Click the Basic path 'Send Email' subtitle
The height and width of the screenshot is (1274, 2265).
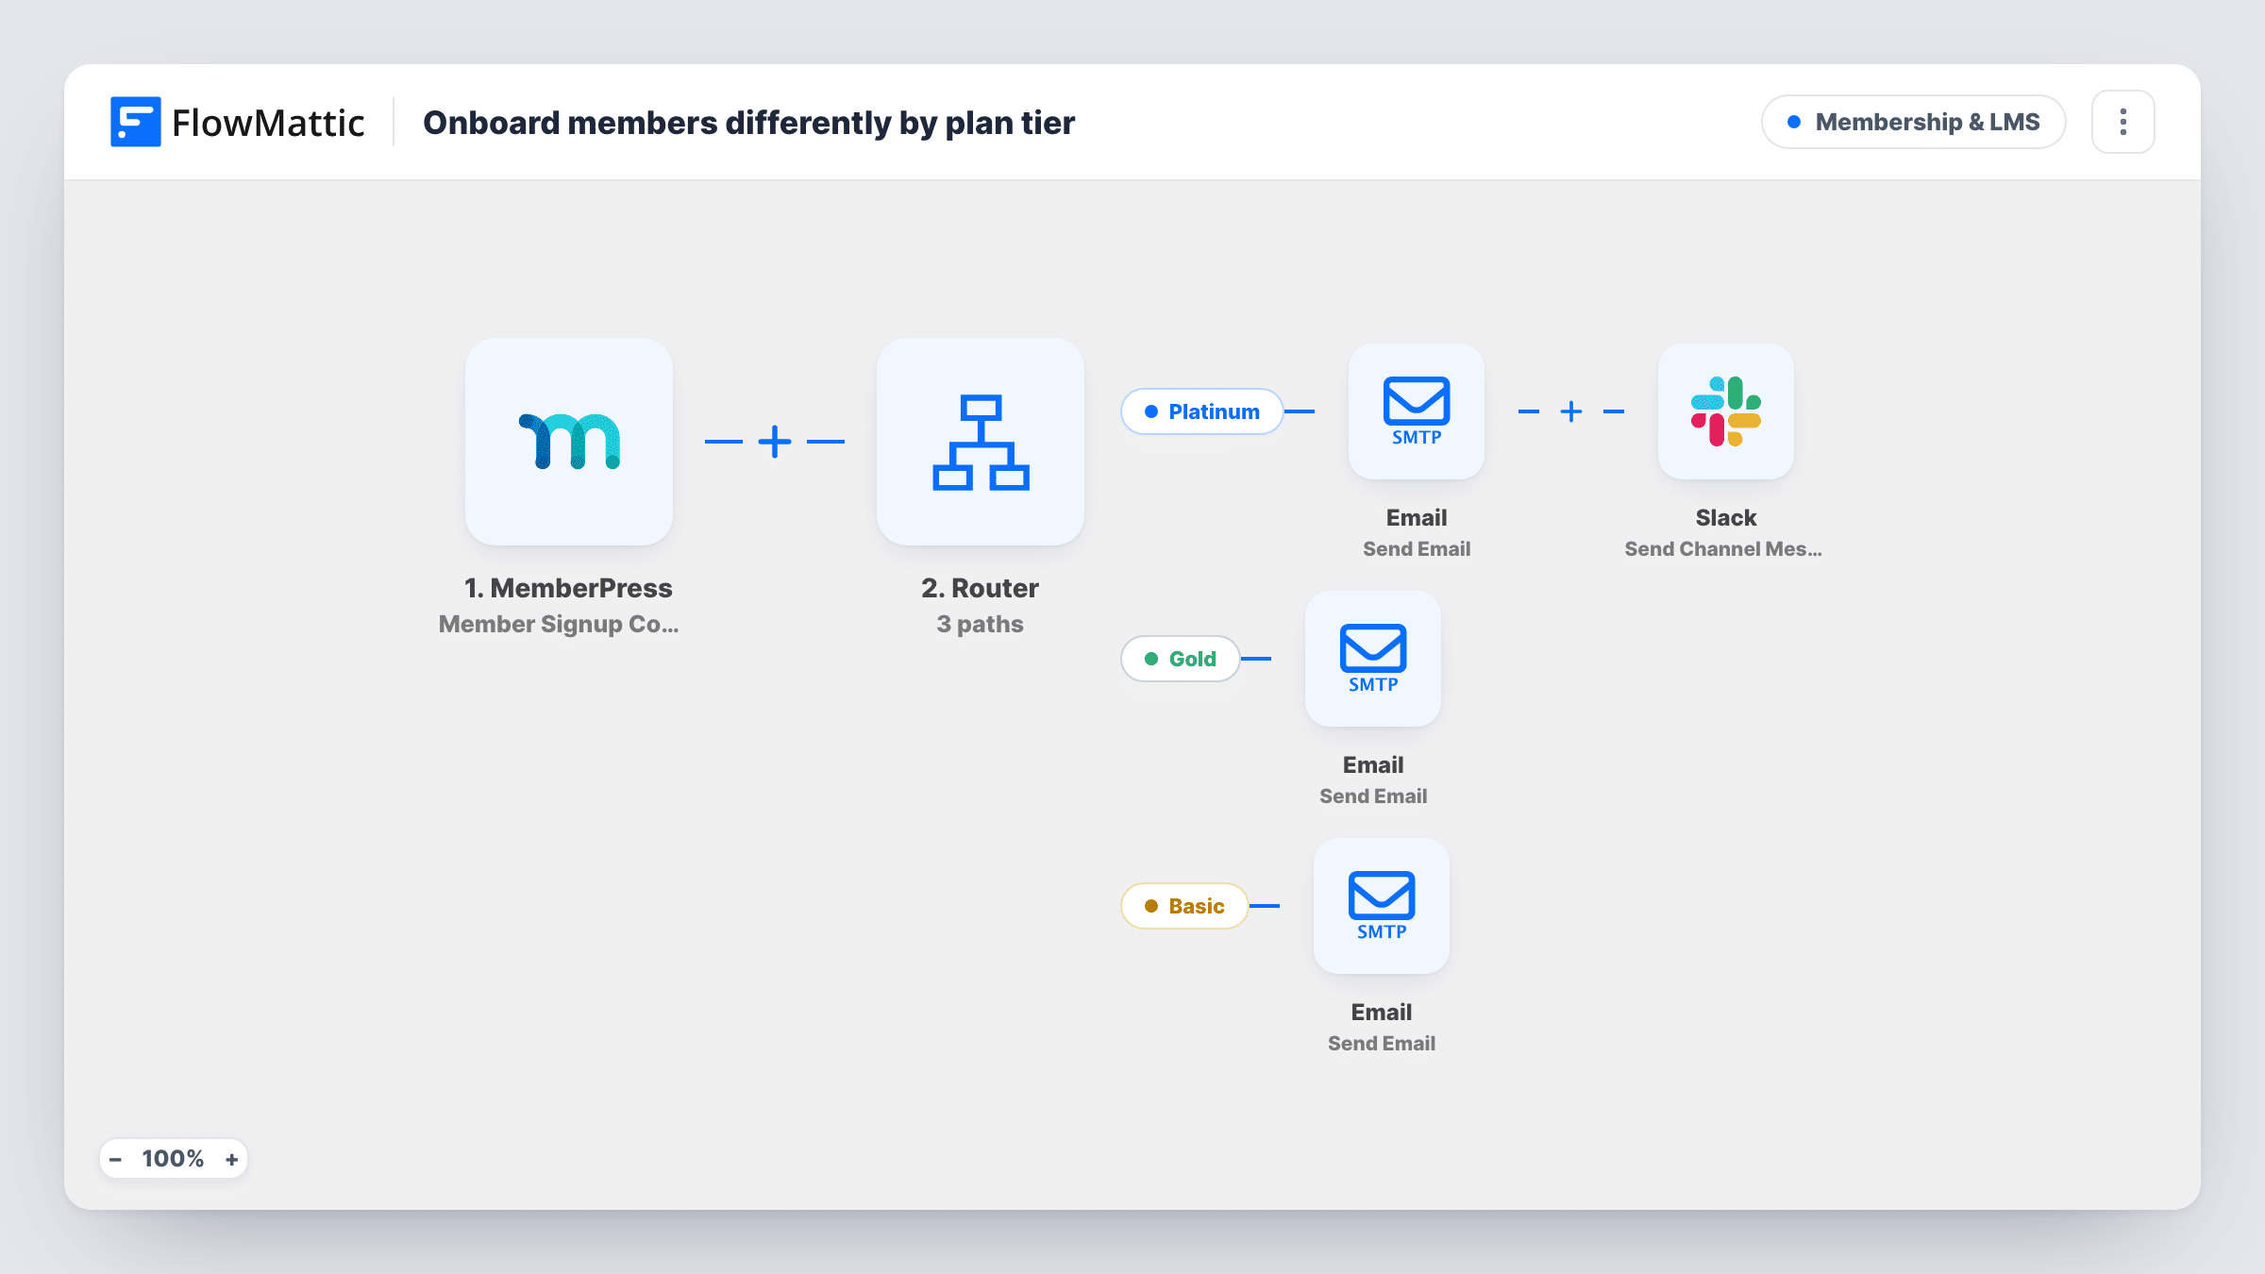(1382, 1043)
